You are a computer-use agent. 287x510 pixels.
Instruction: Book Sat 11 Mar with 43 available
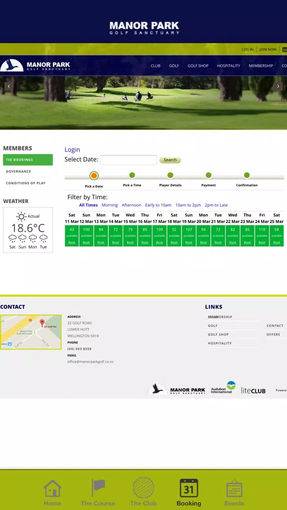point(72,242)
